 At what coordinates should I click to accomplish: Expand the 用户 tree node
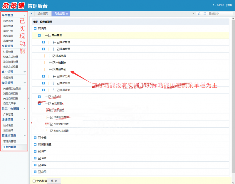pos(35,151)
